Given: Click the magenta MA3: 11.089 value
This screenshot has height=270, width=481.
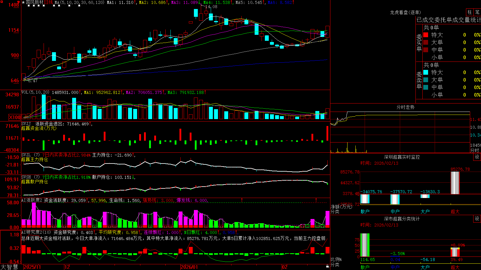Looking at the screenshot, I should pyautogui.click(x=185, y=2).
